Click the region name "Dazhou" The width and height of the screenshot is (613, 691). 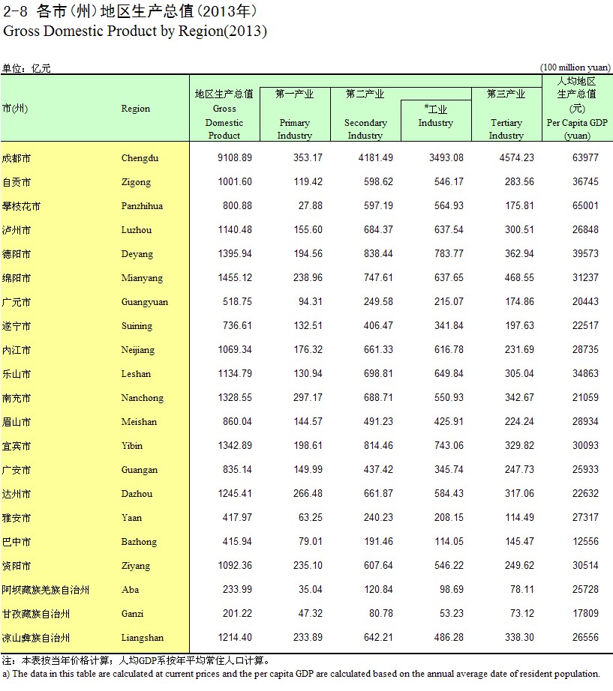pyautogui.click(x=137, y=494)
